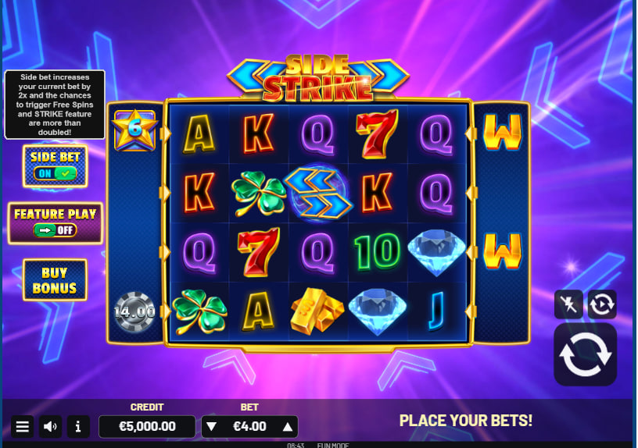
Task: Open the autoplay settings icon
Action: point(602,304)
